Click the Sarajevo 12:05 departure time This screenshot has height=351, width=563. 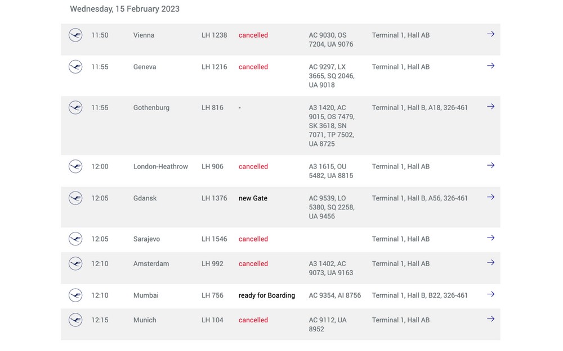(100, 239)
